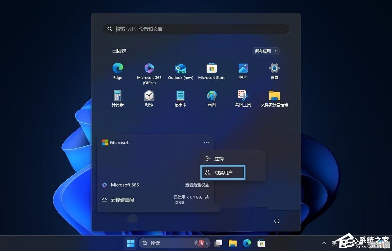The height and width of the screenshot is (251, 392).
Task: Open the 所有应用 list
Action: tap(266, 51)
